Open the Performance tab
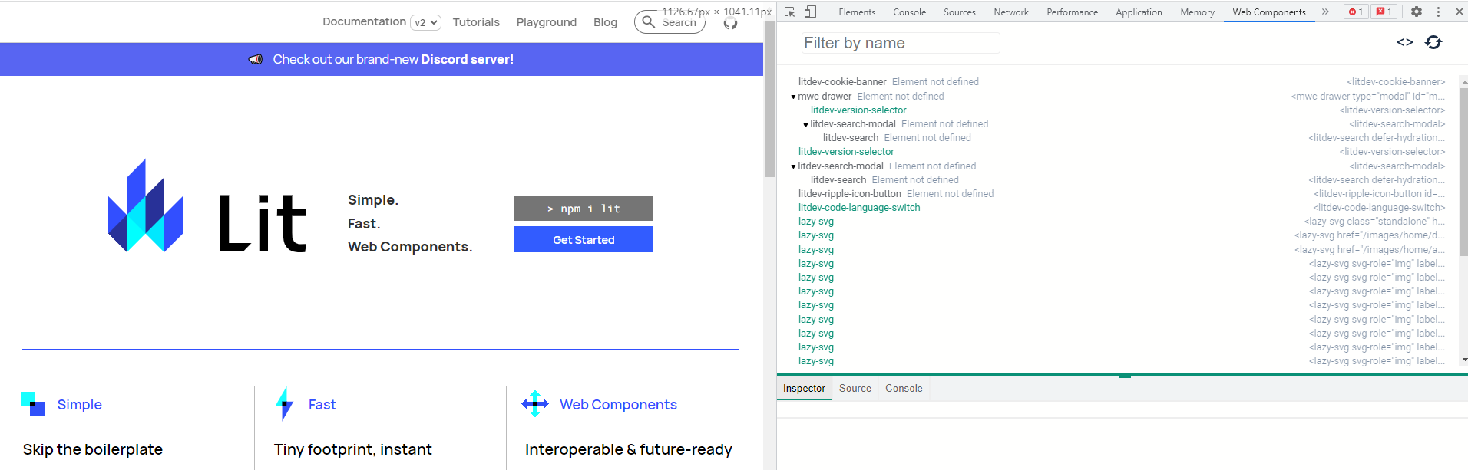 (x=1073, y=12)
